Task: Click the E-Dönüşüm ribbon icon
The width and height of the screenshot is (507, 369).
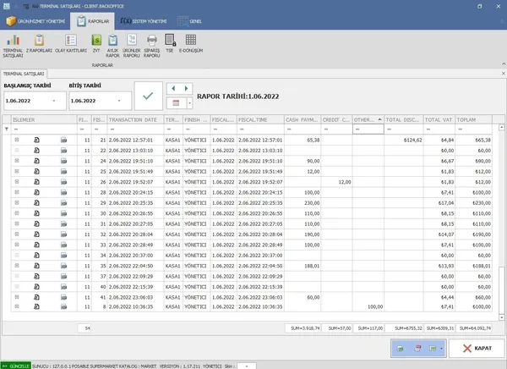Action: point(190,44)
